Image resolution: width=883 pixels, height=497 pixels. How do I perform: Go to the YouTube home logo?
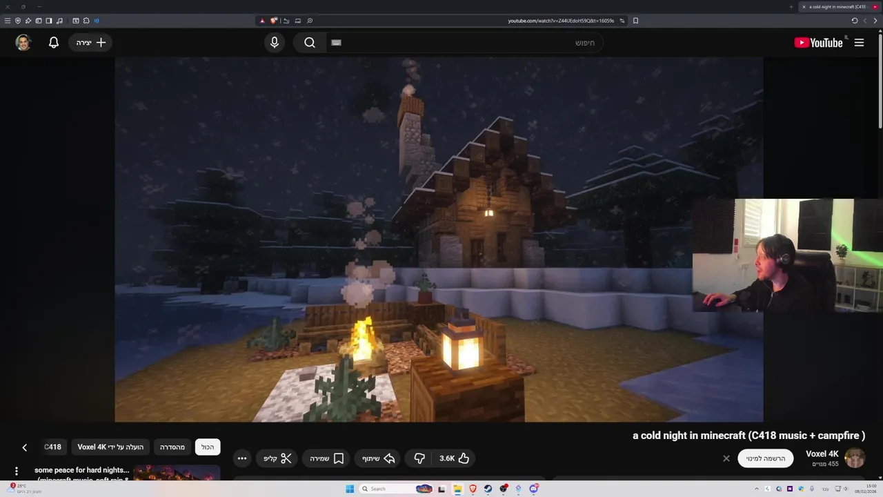click(818, 43)
